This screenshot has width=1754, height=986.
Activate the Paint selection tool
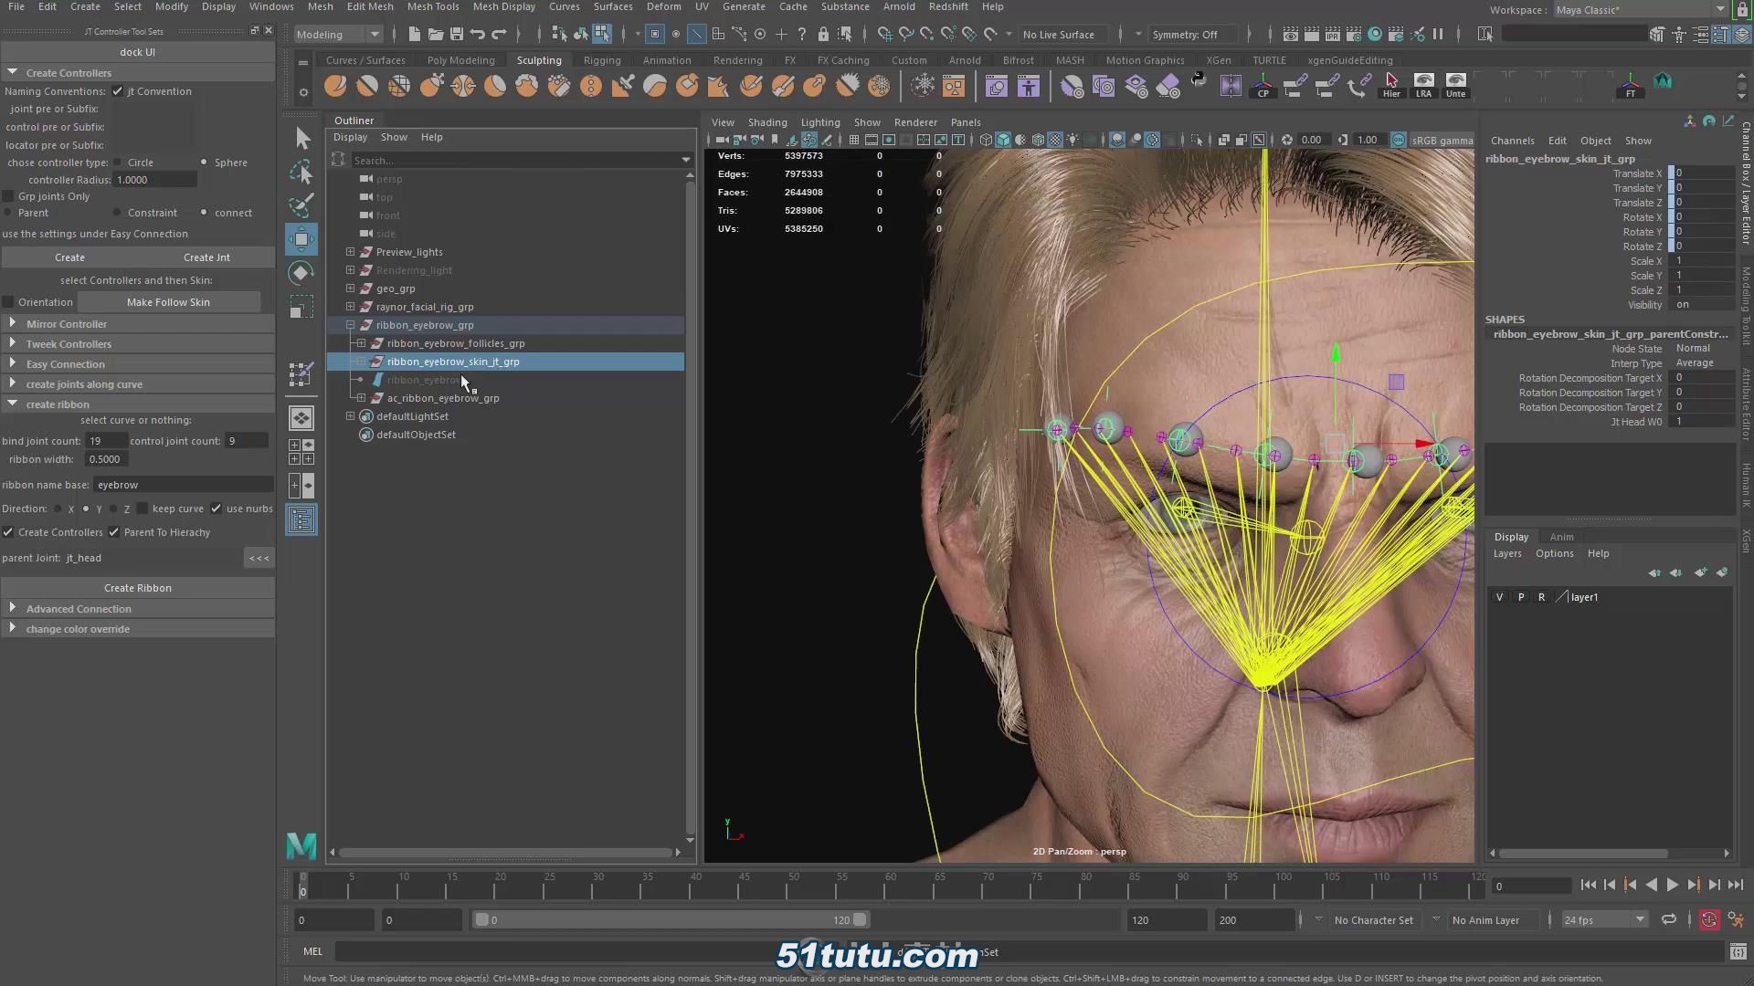coord(301,205)
